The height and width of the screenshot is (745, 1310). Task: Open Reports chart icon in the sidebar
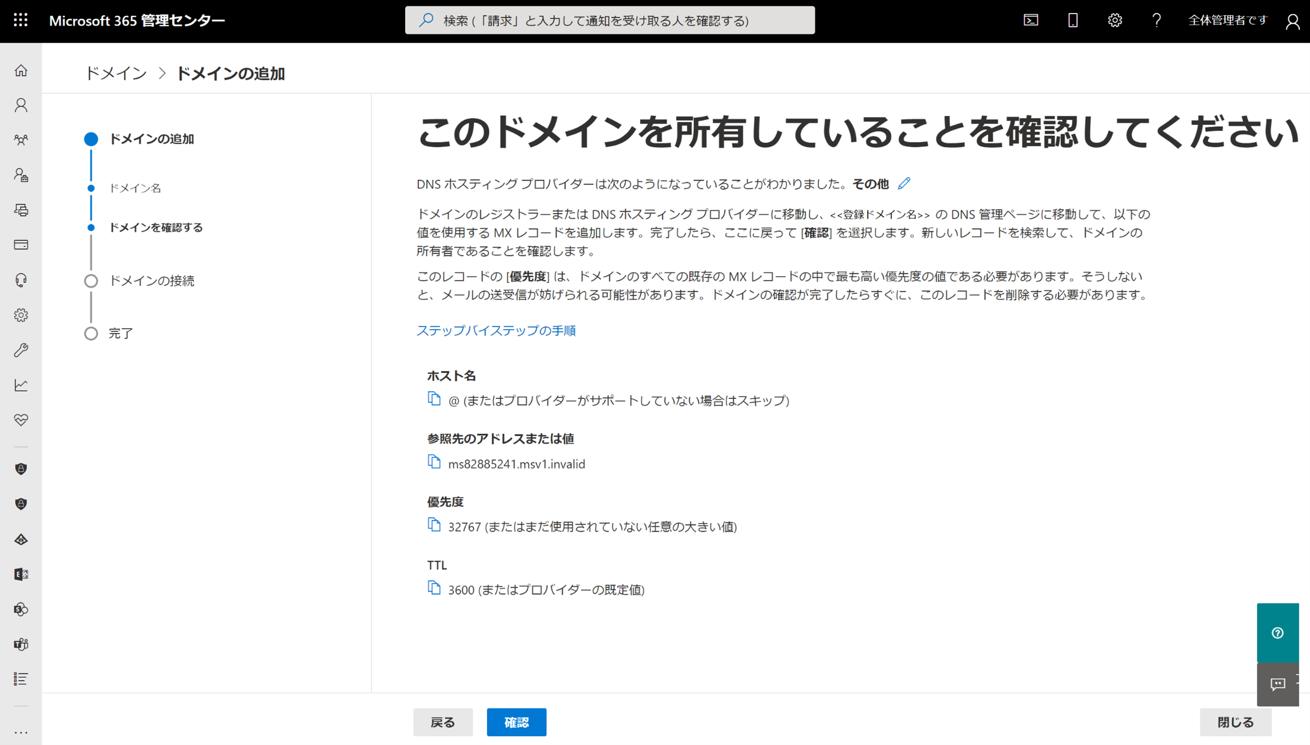(x=21, y=385)
